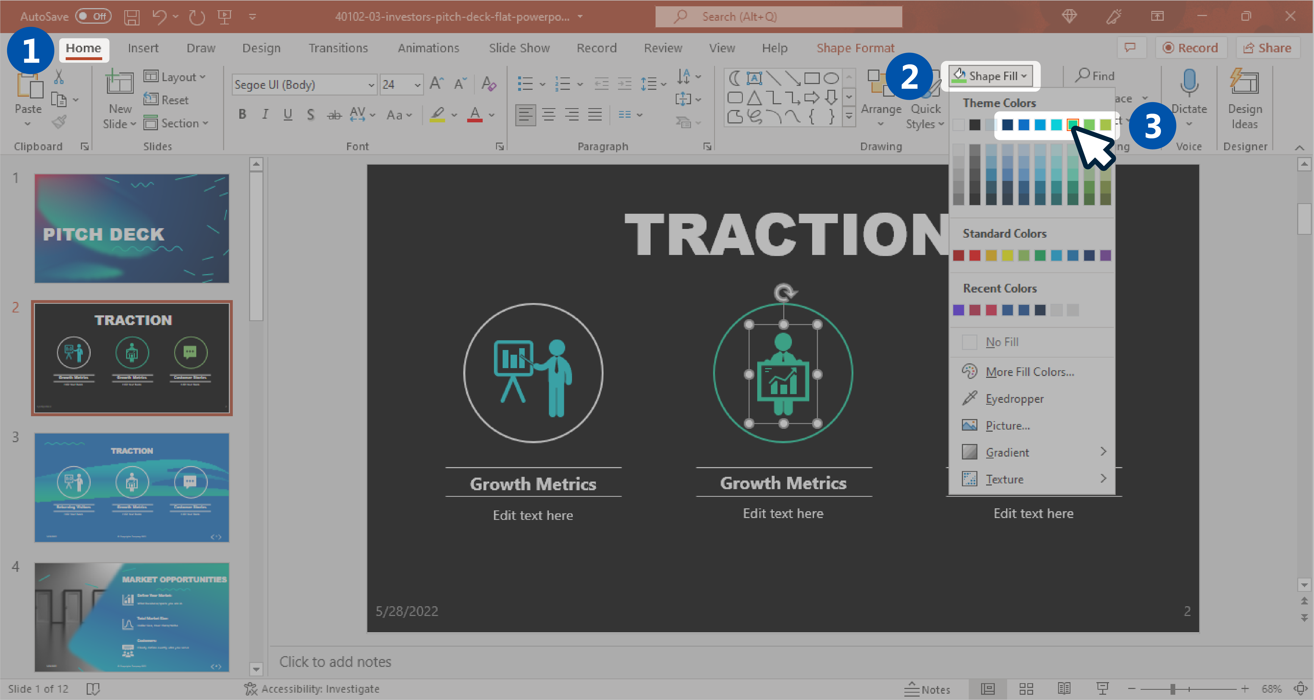Toggle Italic formatting
1314x700 pixels.
click(265, 114)
